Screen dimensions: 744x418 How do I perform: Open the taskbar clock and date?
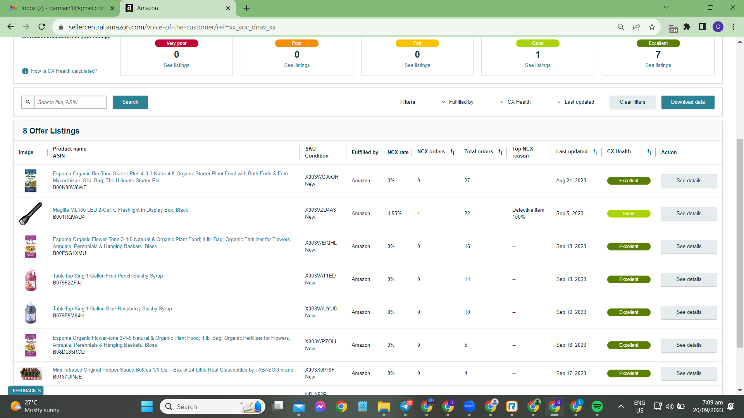point(708,407)
